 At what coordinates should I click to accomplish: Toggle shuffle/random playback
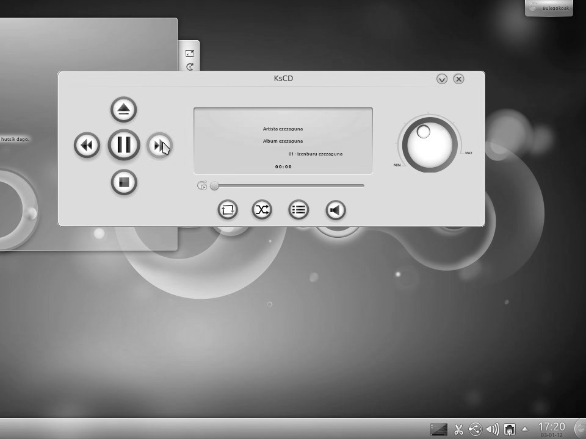point(262,210)
